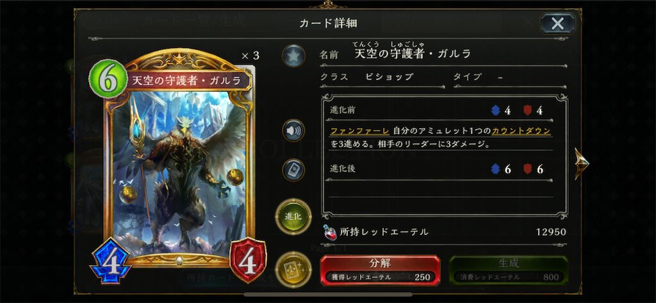The height and width of the screenshot is (303, 656).
Task: Open the card art viewer icon
Action: [293, 170]
